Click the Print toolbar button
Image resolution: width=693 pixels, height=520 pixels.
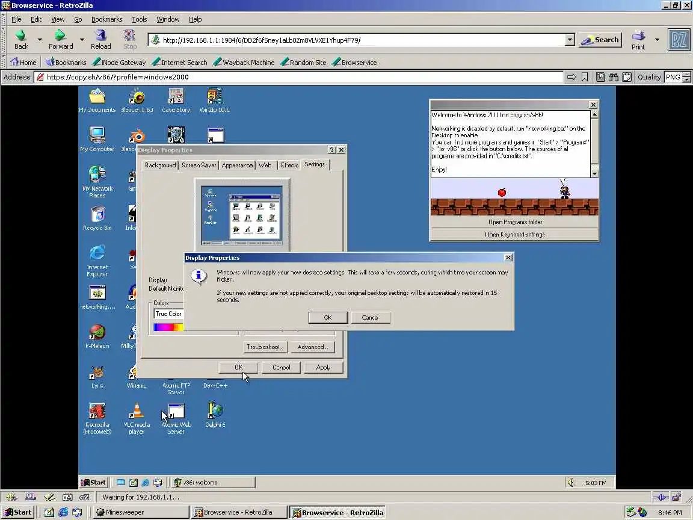click(638, 40)
